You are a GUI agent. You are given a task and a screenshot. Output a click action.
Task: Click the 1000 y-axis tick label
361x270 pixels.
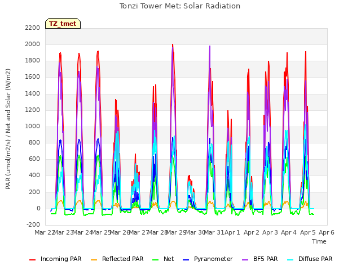click(x=33, y=126)
